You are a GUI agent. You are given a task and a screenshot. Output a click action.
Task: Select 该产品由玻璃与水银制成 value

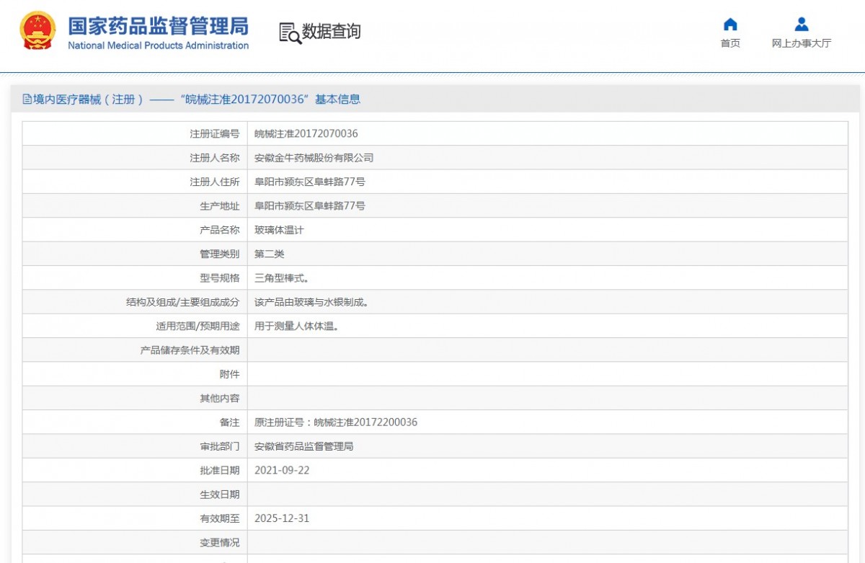[311, 302]
